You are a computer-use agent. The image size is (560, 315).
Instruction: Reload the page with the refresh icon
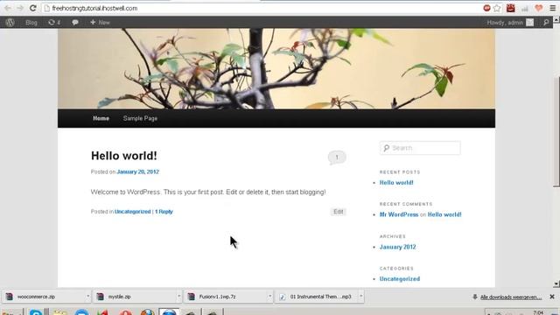tap(33, 8)
